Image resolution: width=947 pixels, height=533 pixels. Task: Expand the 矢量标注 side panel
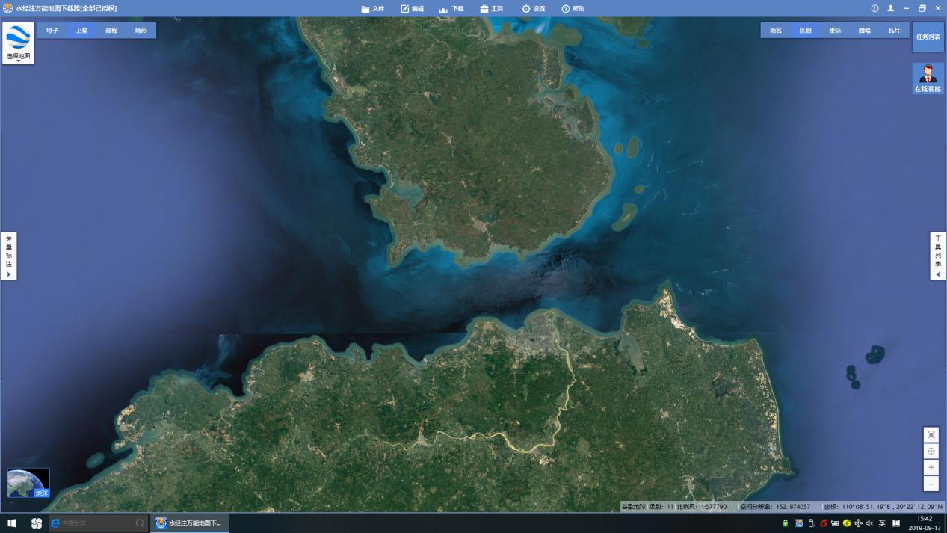9,256
